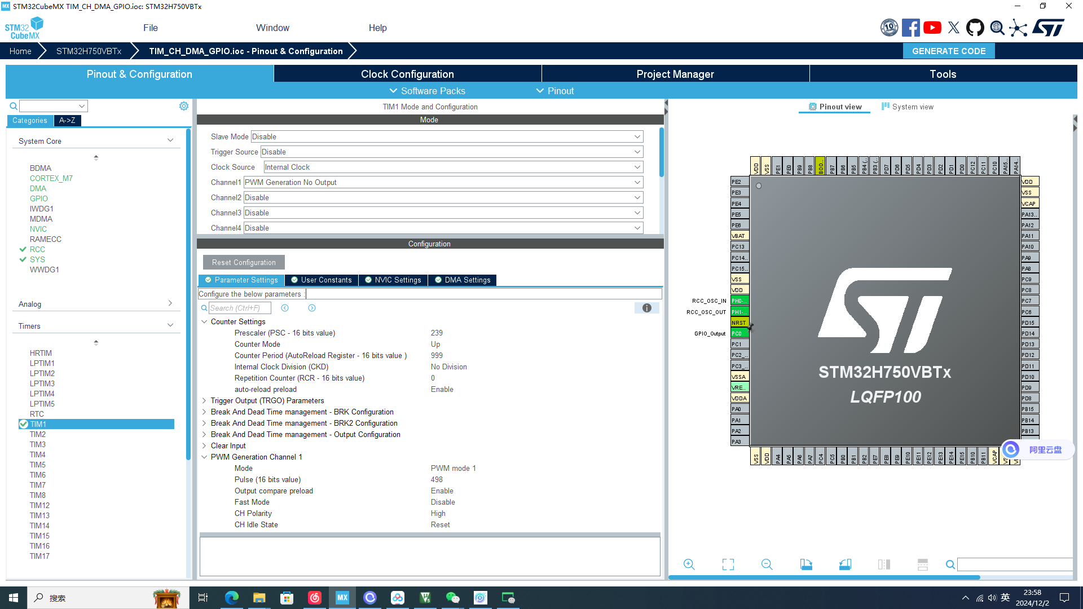The width and height of the screenshot is (1083, 609).
Task: Expand BRK2 Configuration group
Action: click(204, 423)
